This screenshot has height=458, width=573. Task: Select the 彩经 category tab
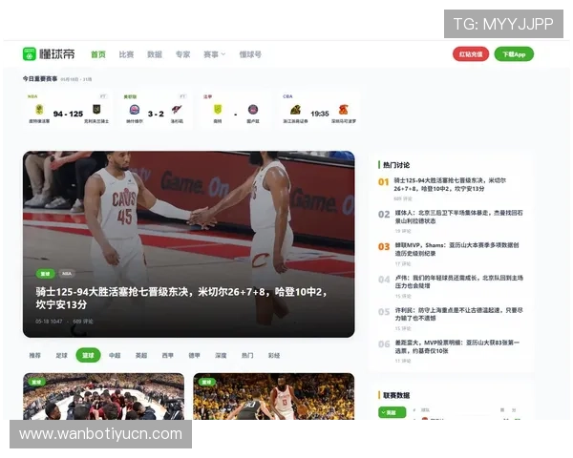pos(274,355)
